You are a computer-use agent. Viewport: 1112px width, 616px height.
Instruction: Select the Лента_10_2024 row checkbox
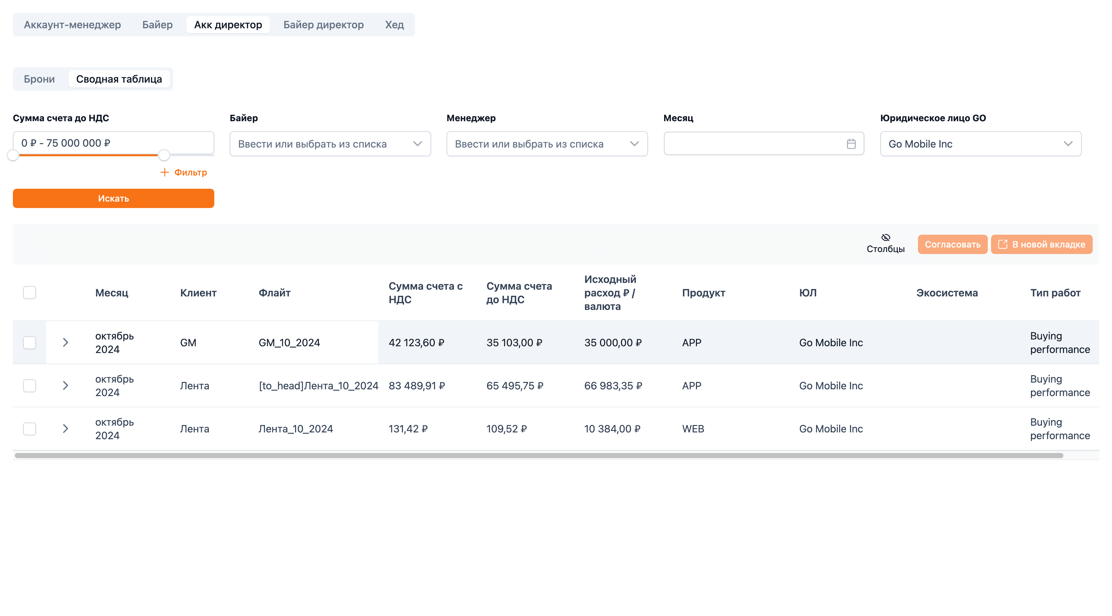pyautogui.click(x=29, y=429)
